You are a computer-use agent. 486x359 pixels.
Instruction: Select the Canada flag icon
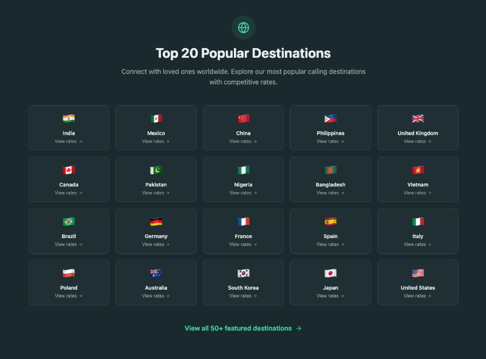pos(69,170)
